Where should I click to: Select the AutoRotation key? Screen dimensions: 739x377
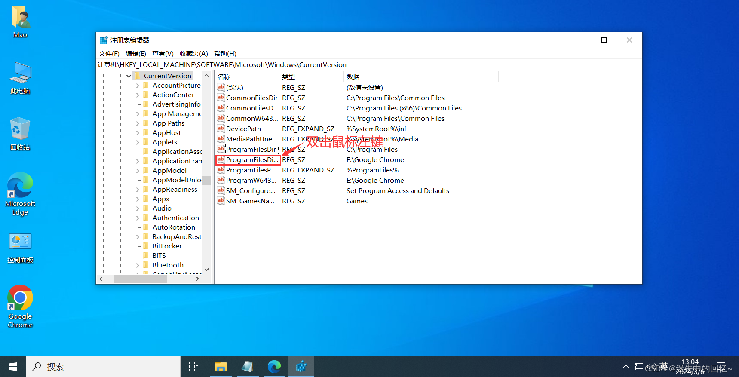(x=174, y=227)
